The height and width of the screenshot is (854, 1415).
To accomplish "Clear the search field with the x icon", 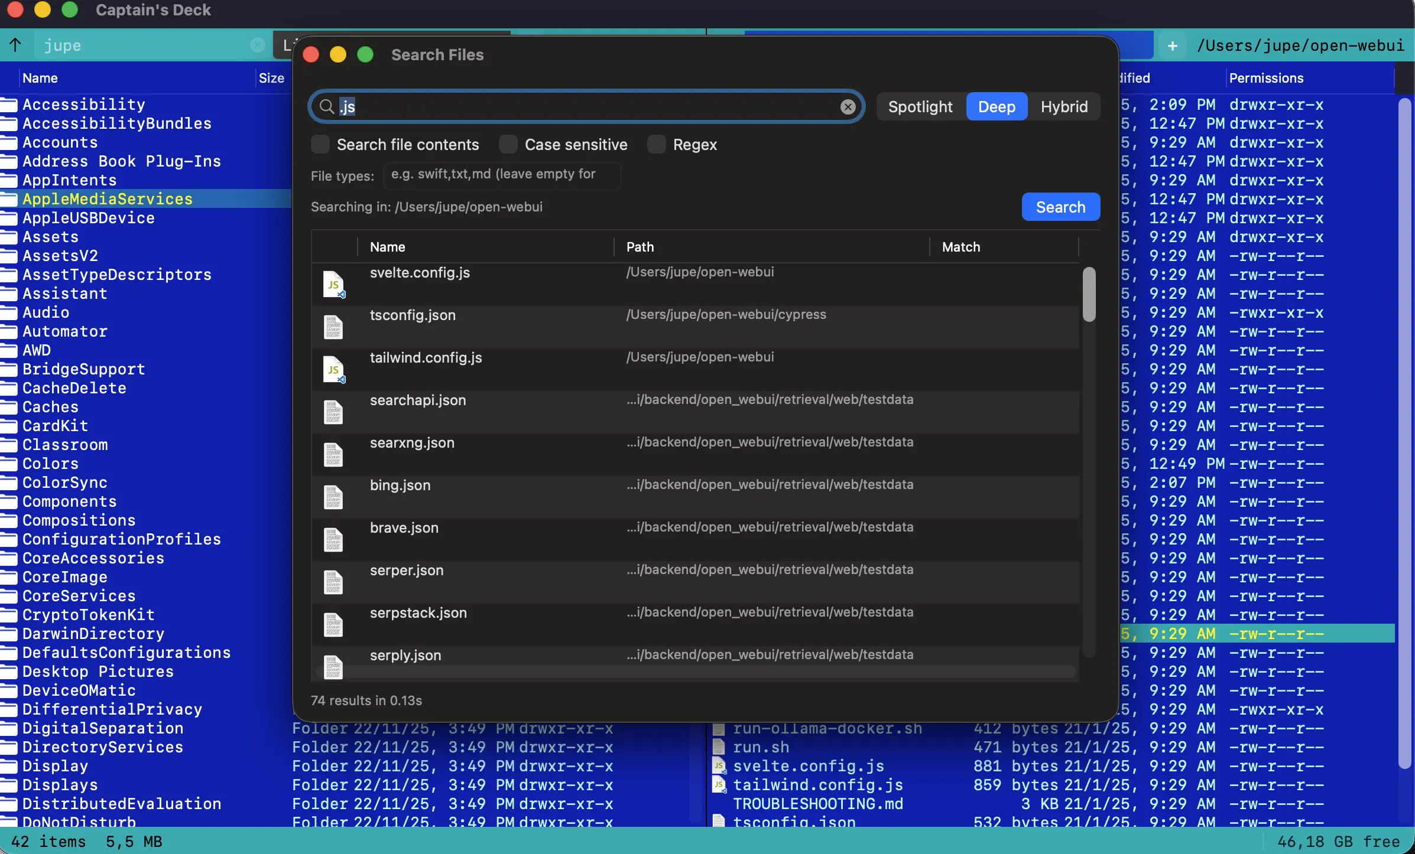I will click(848, 107).
